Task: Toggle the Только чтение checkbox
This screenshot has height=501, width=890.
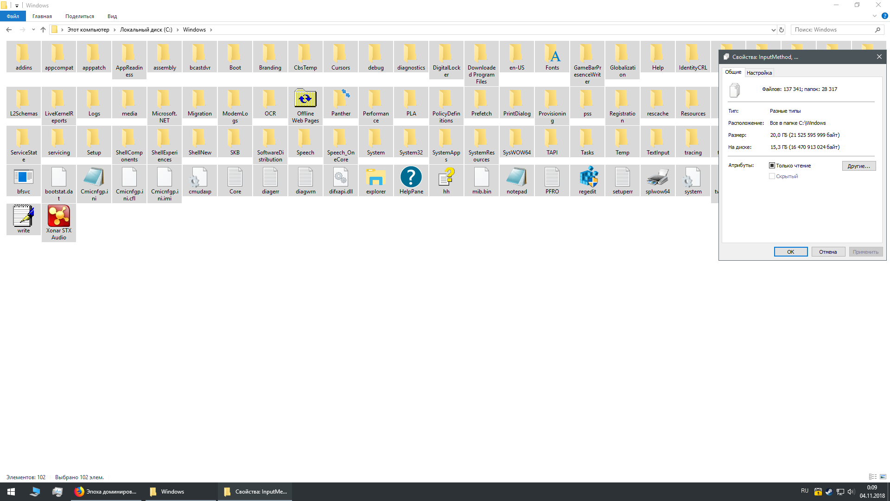Action: pos(772,166)
